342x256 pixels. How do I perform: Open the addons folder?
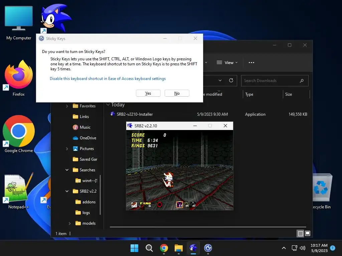pos(85,202)
